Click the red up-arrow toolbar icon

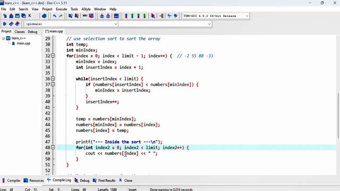tap(126, 16)
